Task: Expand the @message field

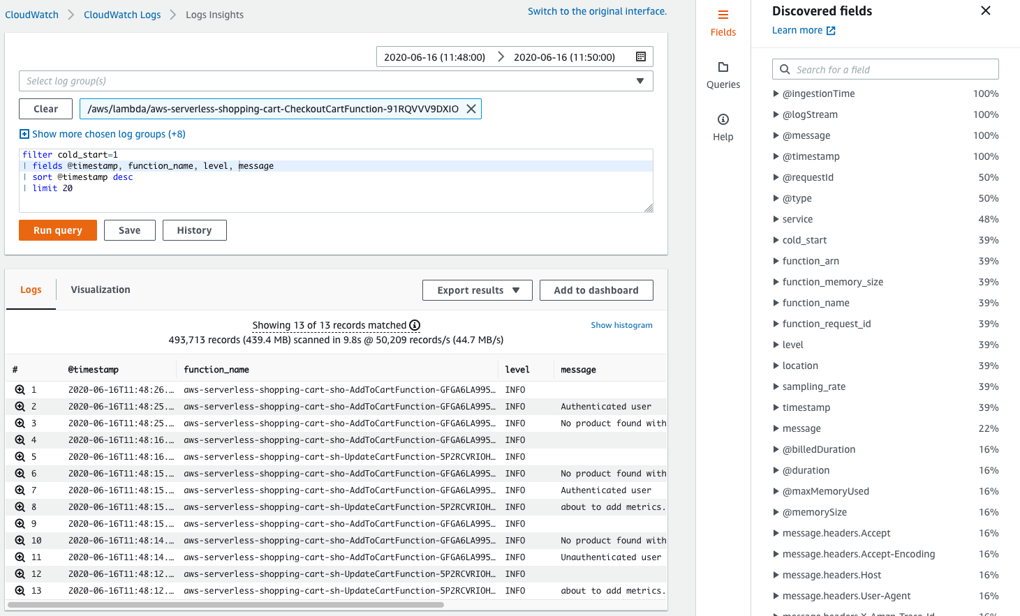Action: [x=776, y=135]
